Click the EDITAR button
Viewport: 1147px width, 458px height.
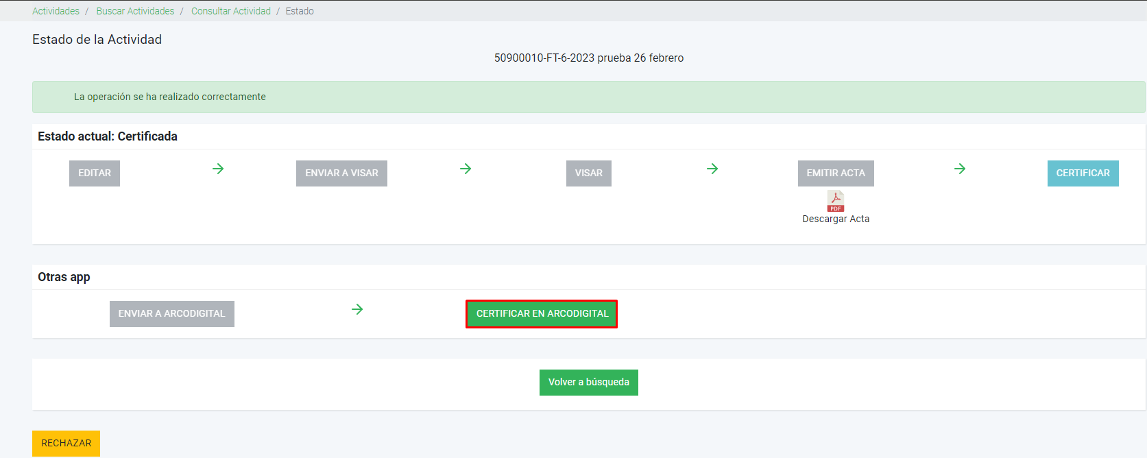pyautogui.click(x=95, y=173)
